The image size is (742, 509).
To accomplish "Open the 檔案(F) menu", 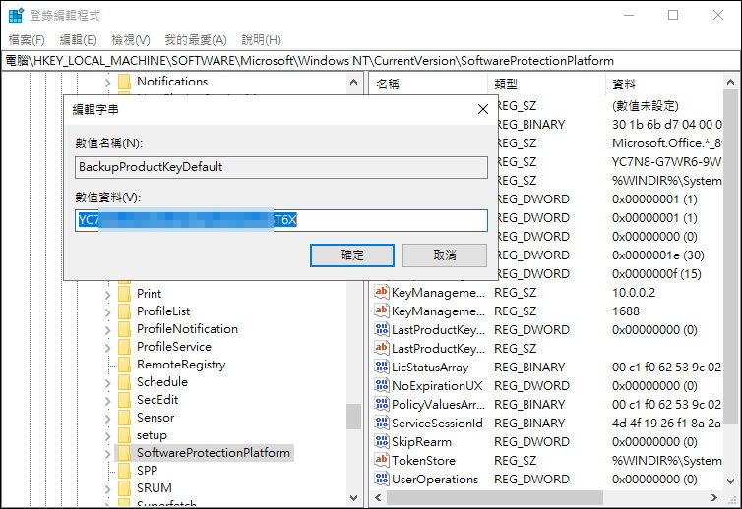I will tap(27, 40).
